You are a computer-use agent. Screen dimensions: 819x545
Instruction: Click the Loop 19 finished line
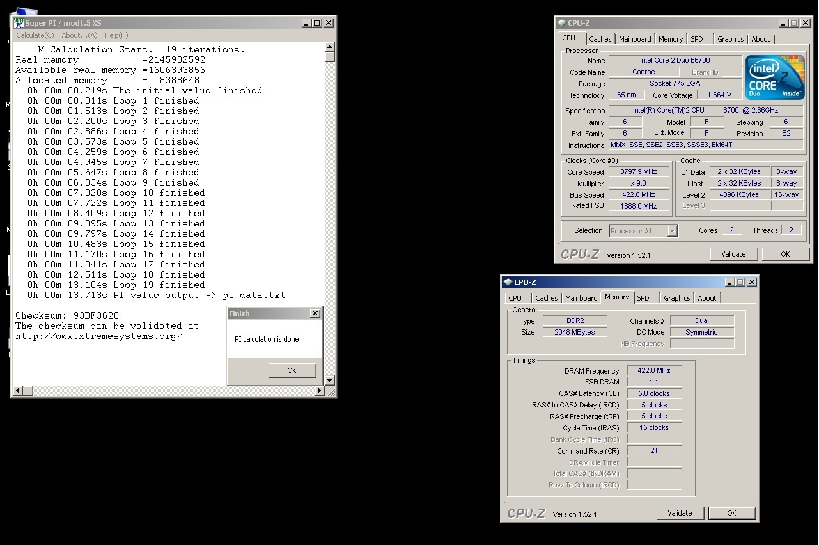(x=116, y=285)
